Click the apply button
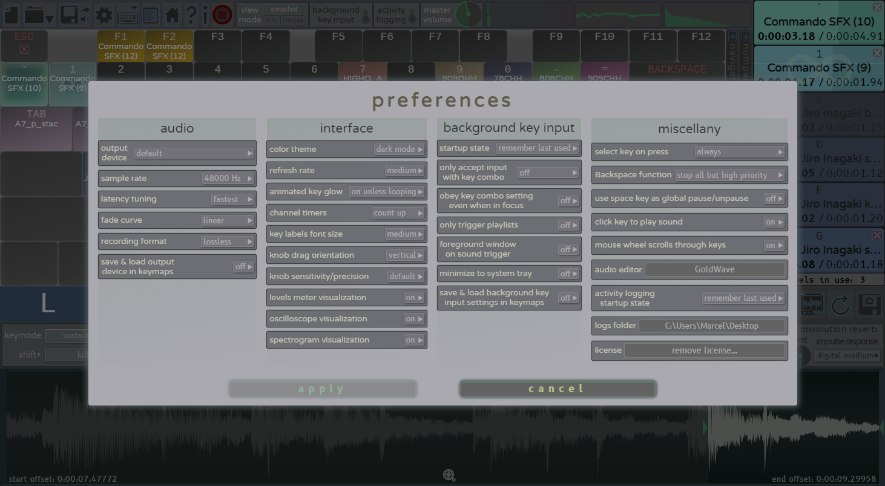 (x=323, y=389)
